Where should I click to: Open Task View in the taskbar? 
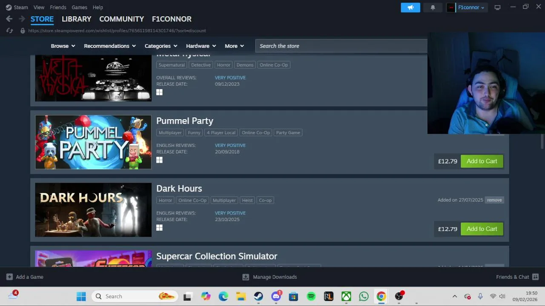click(x=187, y=296)
